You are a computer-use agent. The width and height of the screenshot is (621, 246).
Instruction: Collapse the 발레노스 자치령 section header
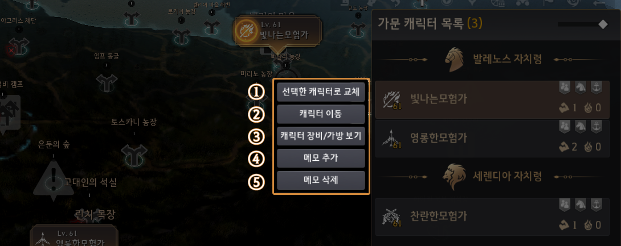click(492, 60)
